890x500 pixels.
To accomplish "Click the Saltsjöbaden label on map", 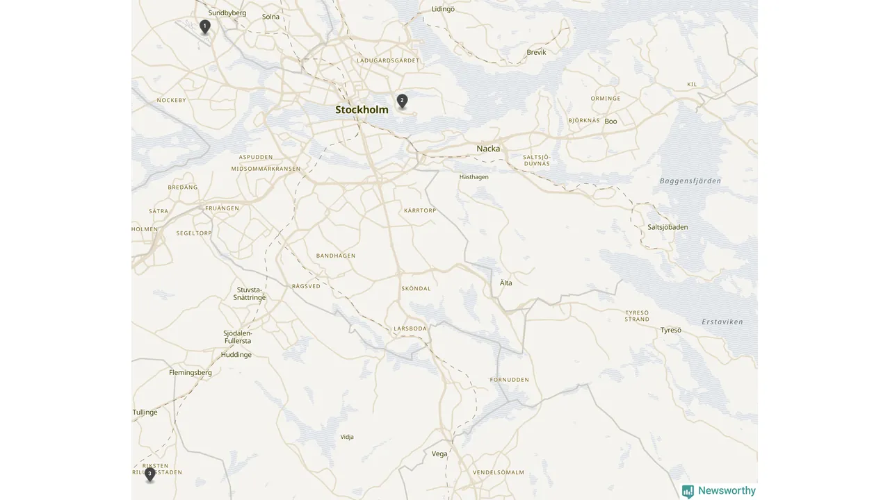I will click(x=667, y=227).
